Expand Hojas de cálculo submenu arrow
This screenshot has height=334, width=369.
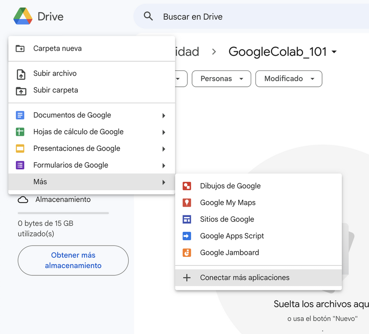(x=164, y=132)
